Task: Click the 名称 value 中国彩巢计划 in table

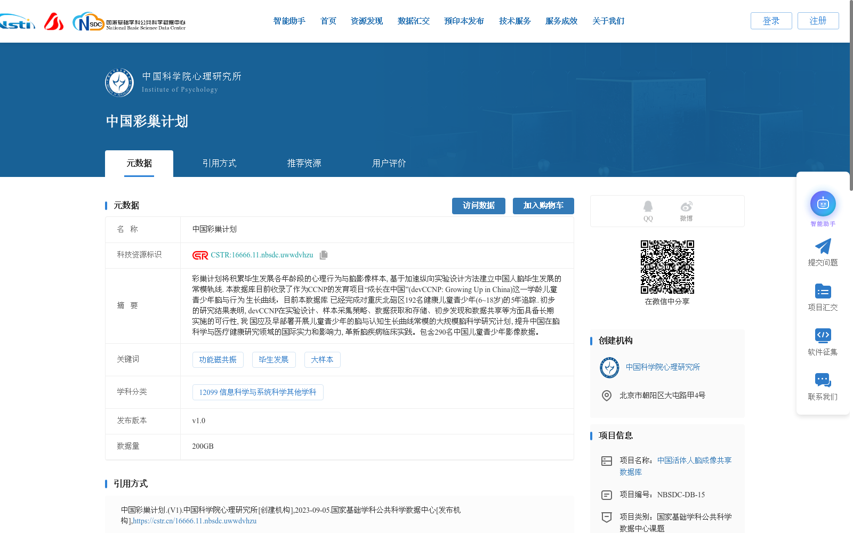Action: (214, 229)
